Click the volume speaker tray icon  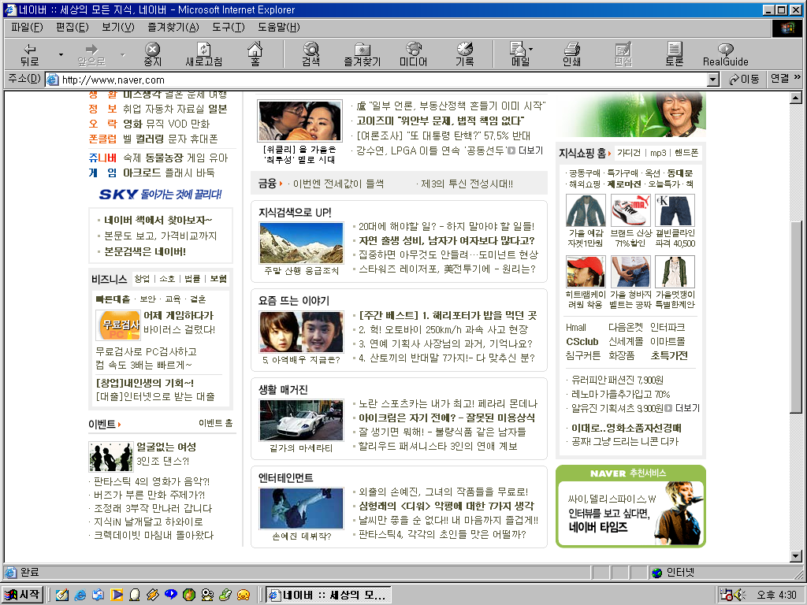[x=739, y=595]
